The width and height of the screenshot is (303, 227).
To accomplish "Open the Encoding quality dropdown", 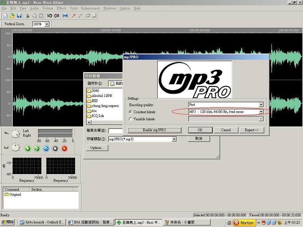I will click(261, 105).
